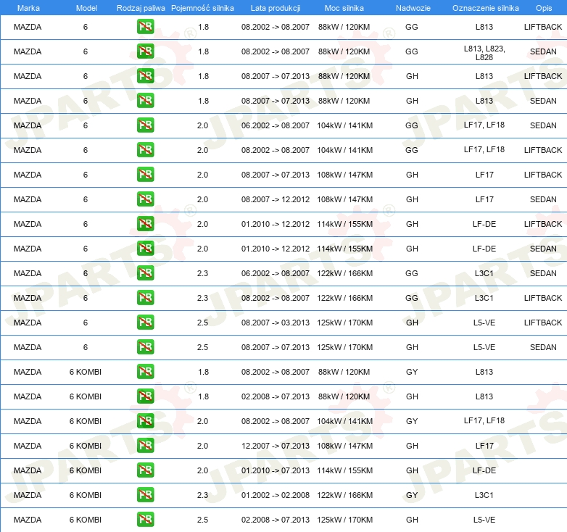
Task: Click the 'Nadwozie' column header
Action: pyautogui.click(x=412, y=7)
